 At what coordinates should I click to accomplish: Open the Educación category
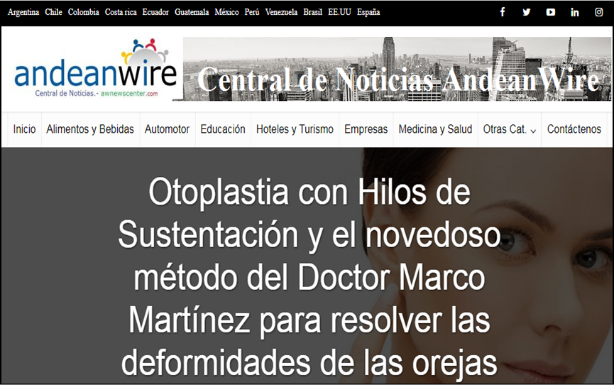pos(223,129)
